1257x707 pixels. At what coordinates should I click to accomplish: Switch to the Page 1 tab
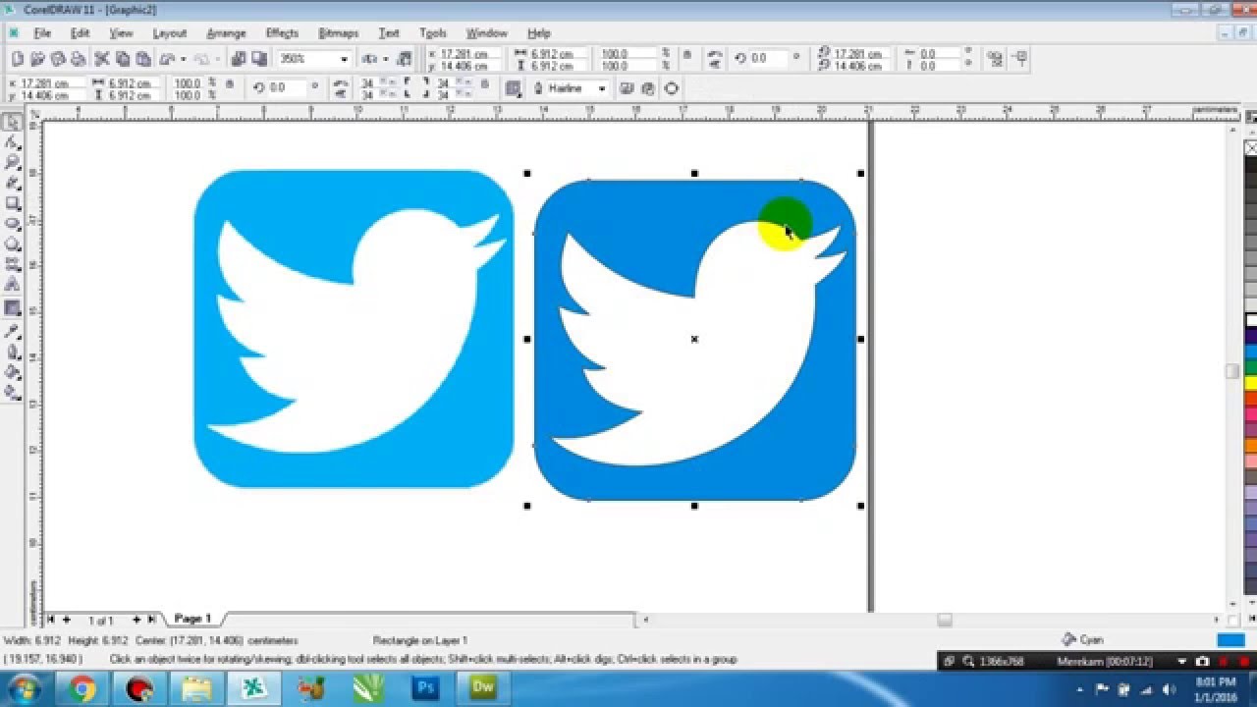click(x=192, y=619)
